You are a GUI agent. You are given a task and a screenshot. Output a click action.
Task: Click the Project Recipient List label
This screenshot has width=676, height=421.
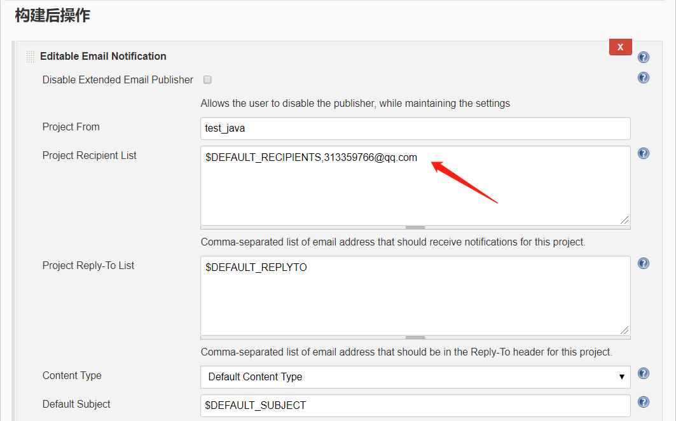tap(89, 155)
